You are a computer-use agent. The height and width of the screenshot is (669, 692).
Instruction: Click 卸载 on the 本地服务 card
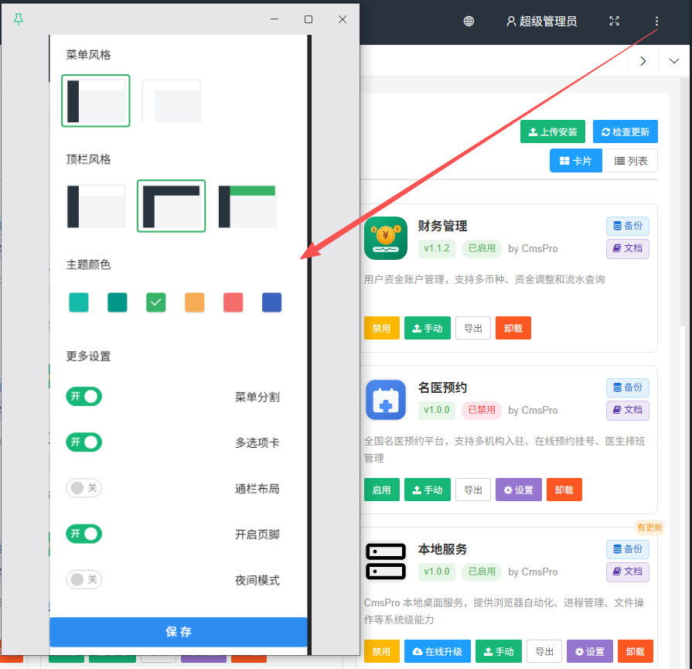click(636, 651)
